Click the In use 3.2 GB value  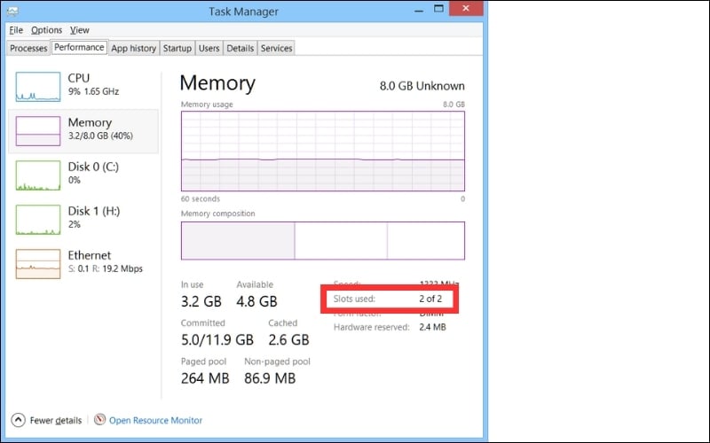click(x=201, y=301)
